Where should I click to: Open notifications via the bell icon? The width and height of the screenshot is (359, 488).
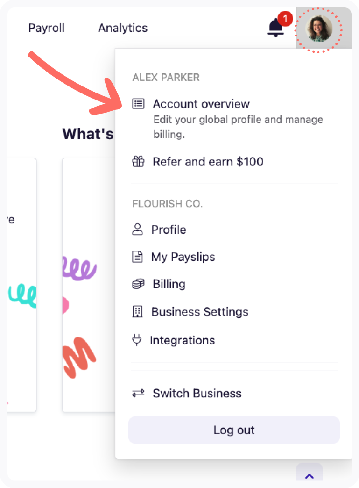coord(275,29)
